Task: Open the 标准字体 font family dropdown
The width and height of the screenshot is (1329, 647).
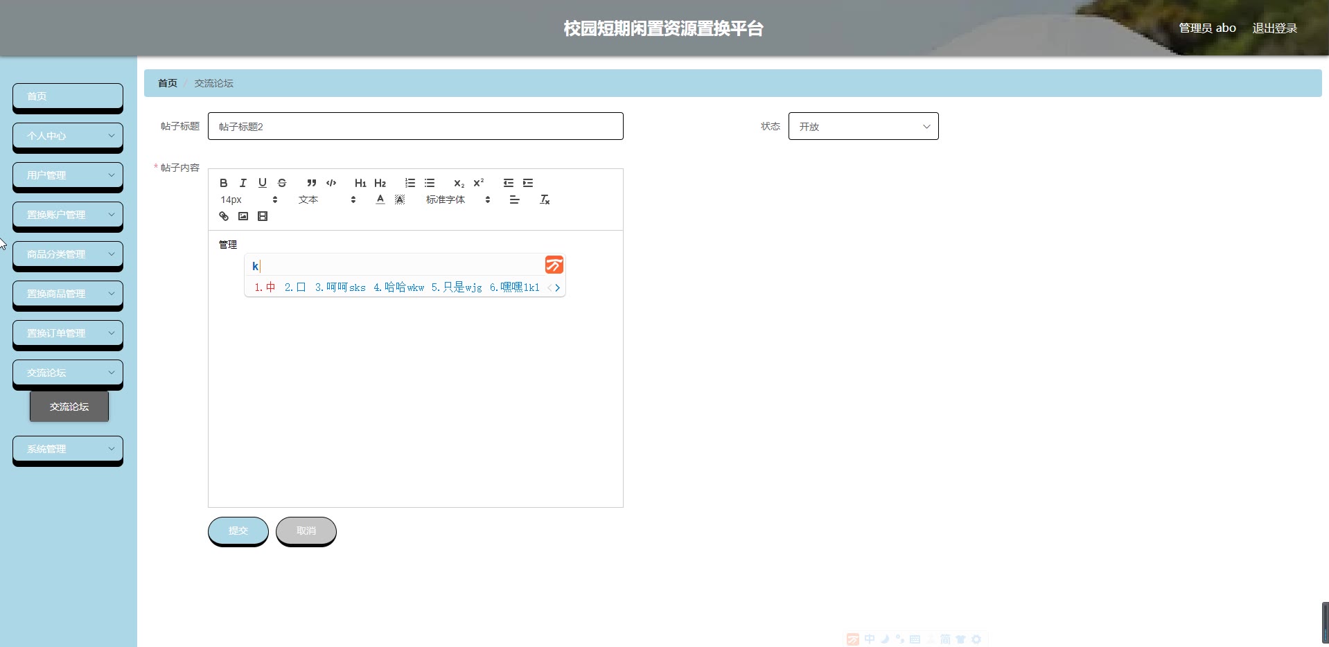Action: point(458,200)
